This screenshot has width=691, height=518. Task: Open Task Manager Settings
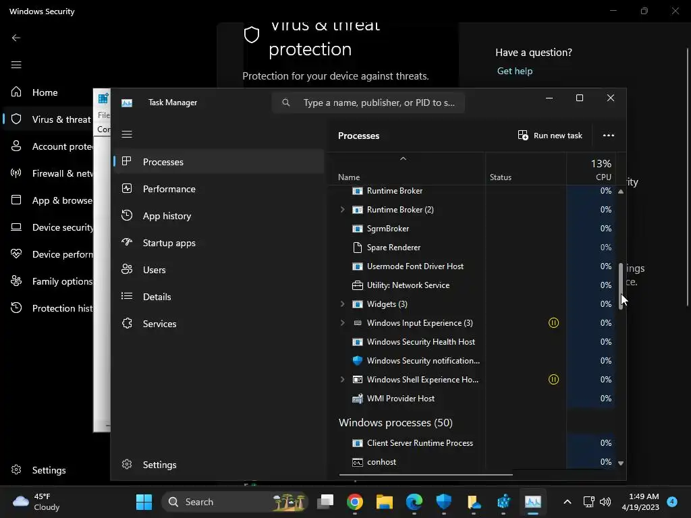(x=219, y=465)
